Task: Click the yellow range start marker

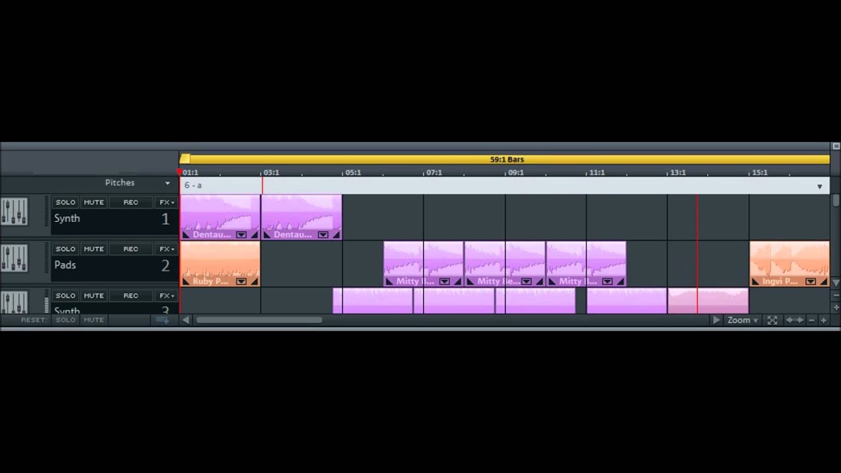Action: point(185,159)
